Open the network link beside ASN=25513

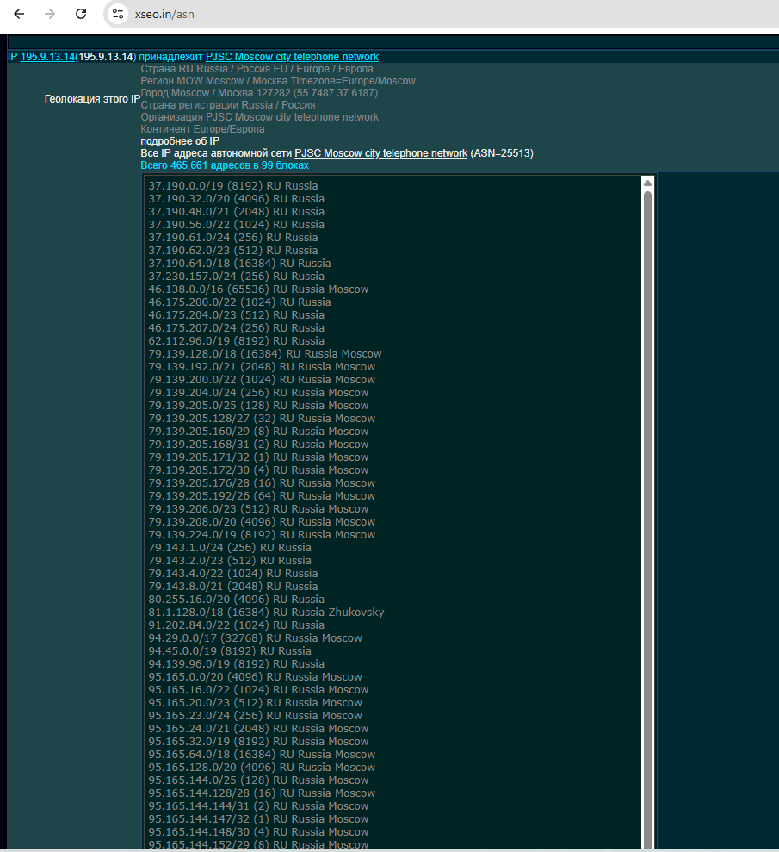click(x=381, y=153)
